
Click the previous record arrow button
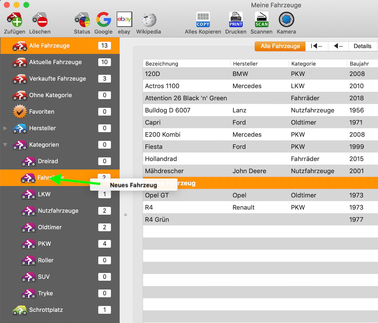tap(338, 46)
